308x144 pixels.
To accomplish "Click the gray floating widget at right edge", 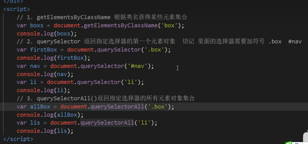I will (306, 136).
